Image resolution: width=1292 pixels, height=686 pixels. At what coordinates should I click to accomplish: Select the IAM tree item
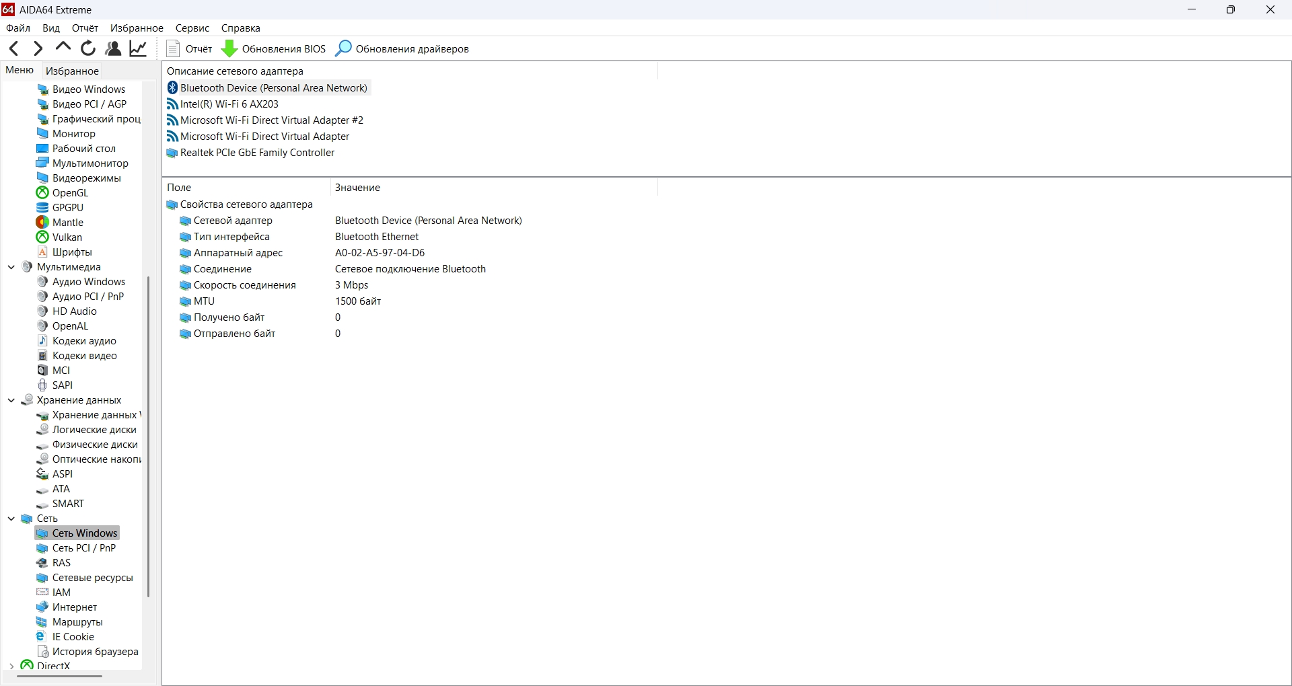tap(54, 593)
